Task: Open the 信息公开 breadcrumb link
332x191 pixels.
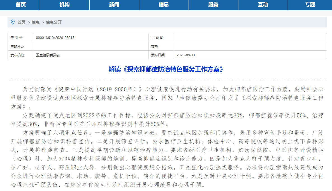Action: [54, 22]
